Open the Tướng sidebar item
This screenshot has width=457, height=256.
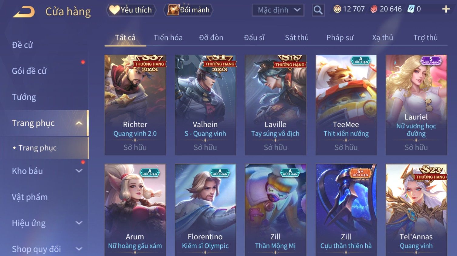(x=24, y=97)
